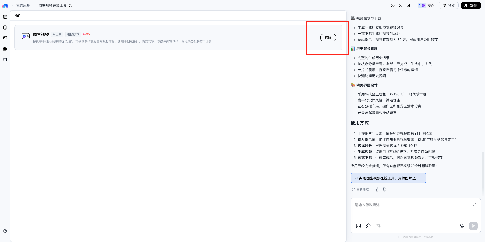Click the 移除 button for 图生视频 plugin
485x242 pixels.
click(328, 38)
